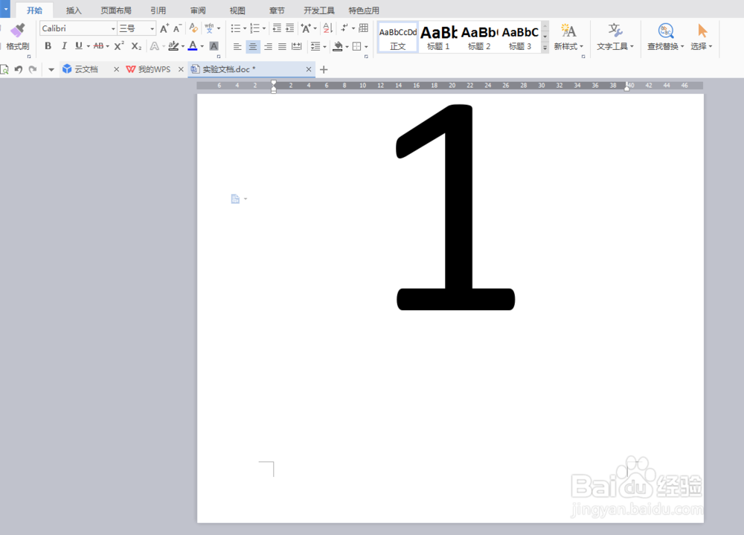The height and width of the screenshot is (535, 744).
Task: Expand borders dropdown arrow
Action: click(x=366, y=47)
